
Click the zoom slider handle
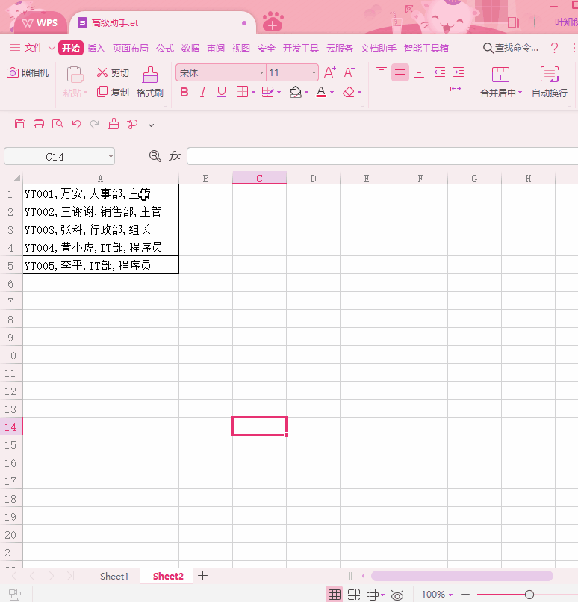[529, 595]
